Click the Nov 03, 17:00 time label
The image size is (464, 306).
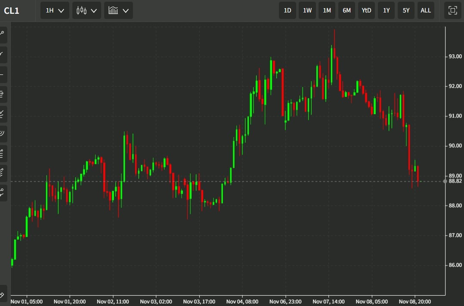(x=199, y=302)
